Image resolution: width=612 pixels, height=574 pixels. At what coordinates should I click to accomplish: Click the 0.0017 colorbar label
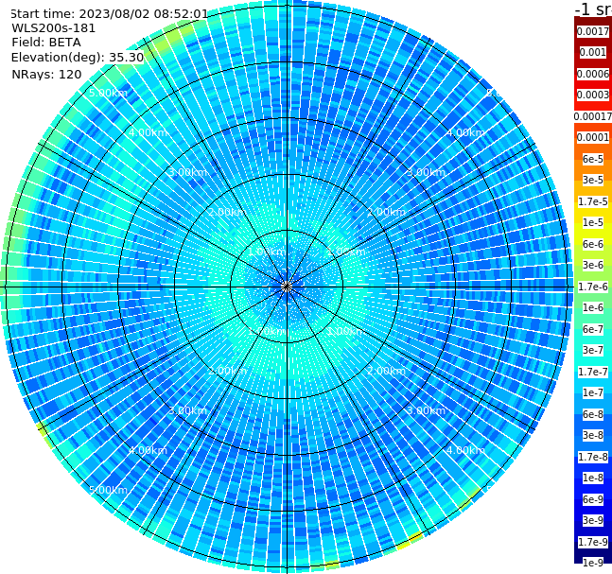pyautogui.click(x=593, y=31)
